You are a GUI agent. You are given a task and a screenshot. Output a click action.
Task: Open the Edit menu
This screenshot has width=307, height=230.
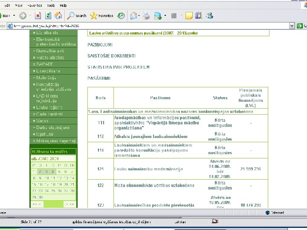pyautogui.click(x=7, y=6)
